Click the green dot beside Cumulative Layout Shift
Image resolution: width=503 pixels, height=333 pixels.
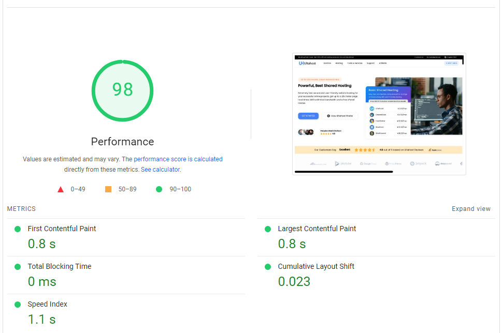pyautogui.click(x=268, y=267)
